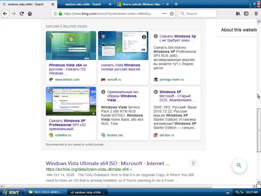The image size is (261, 196).
Task: Open Скачать Windows XP Professional SP3 x32 link
Action: (x=67, y=125)
